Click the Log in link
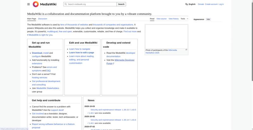 coord(221,4)
